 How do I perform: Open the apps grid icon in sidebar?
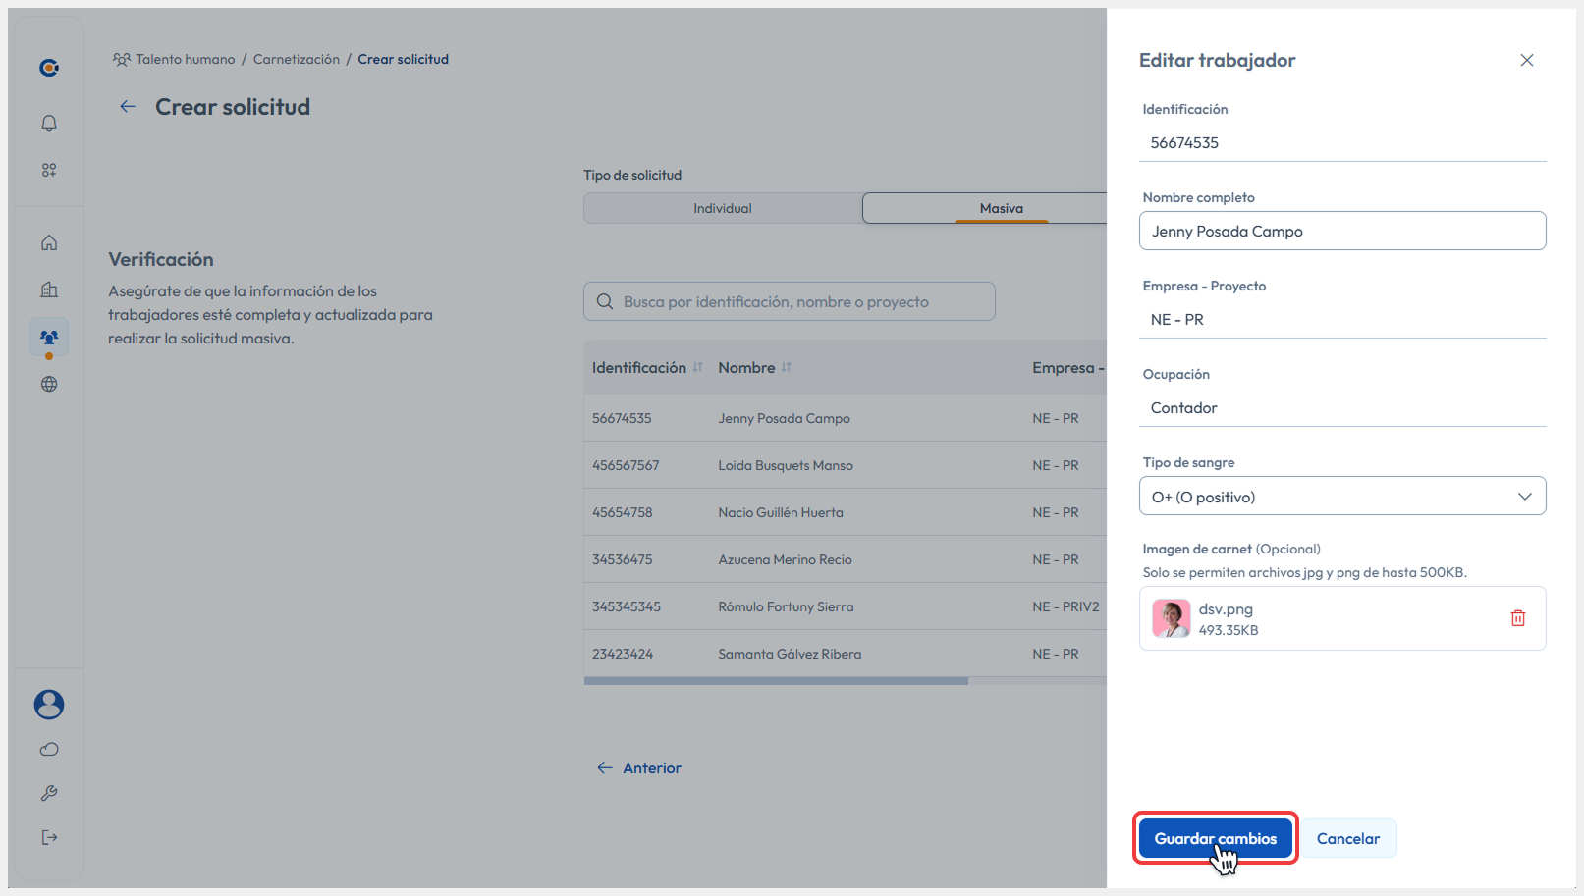[x=49, y=170]
